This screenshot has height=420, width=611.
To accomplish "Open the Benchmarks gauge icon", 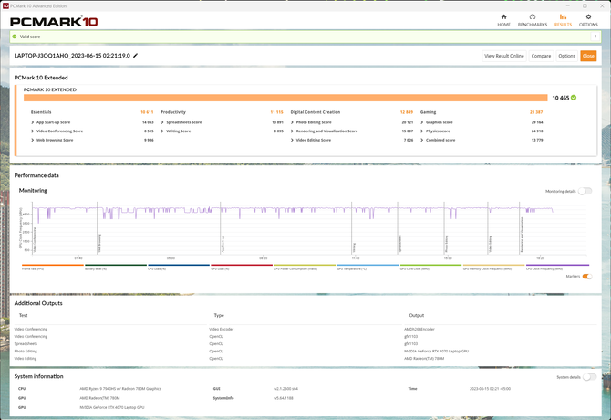I will 533,16.
